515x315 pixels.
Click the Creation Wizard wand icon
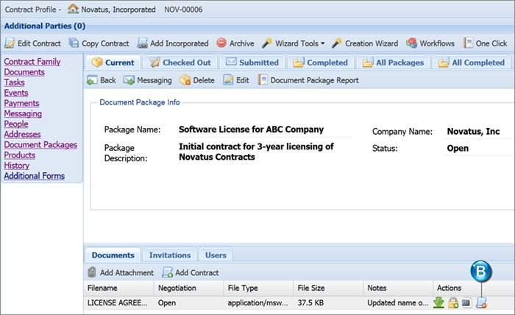[x=337, y=43]
